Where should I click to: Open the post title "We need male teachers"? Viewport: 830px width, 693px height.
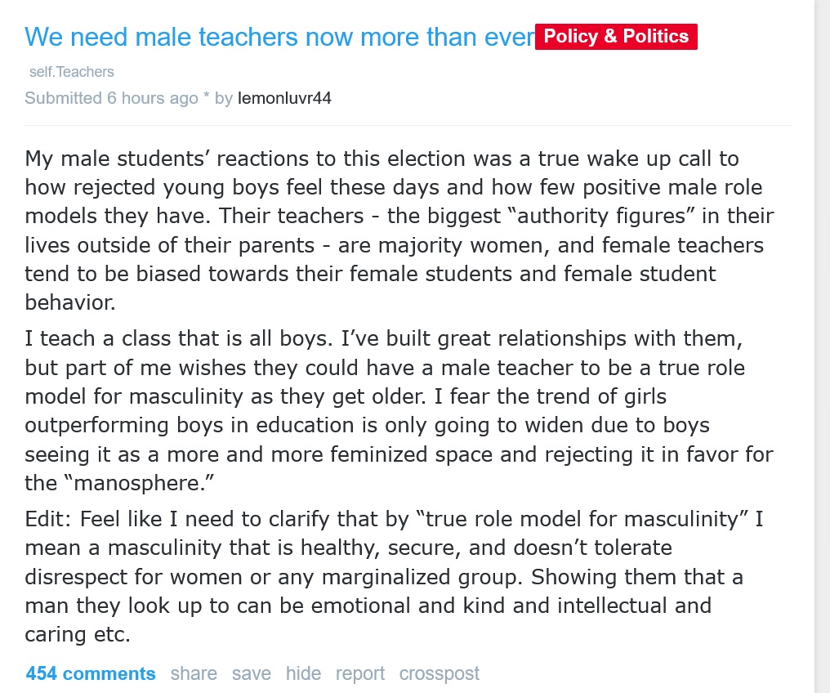(278, 37)
